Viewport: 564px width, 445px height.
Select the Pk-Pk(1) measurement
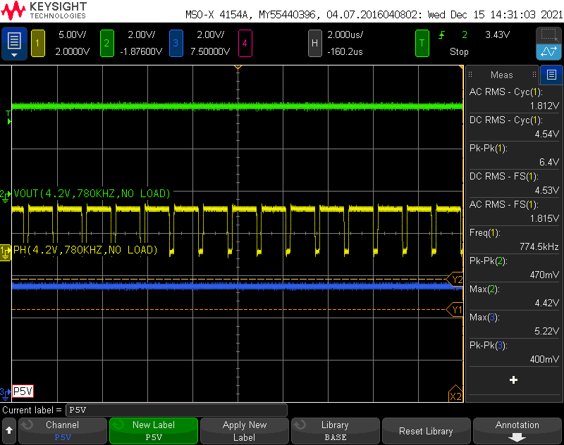514,155
